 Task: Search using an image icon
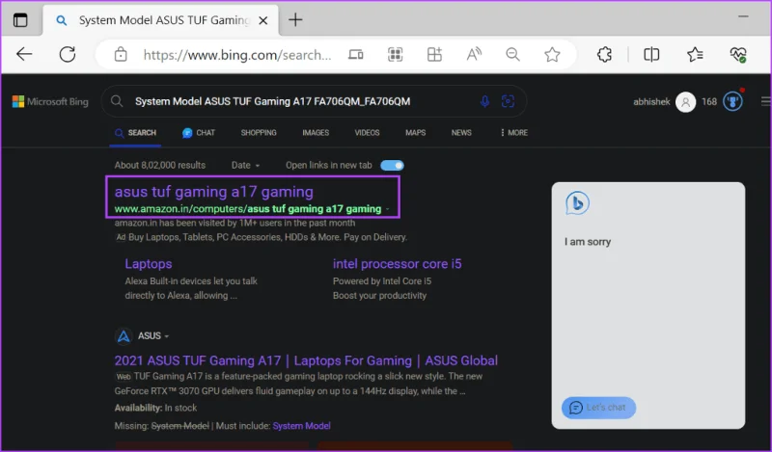click(509, 101)
